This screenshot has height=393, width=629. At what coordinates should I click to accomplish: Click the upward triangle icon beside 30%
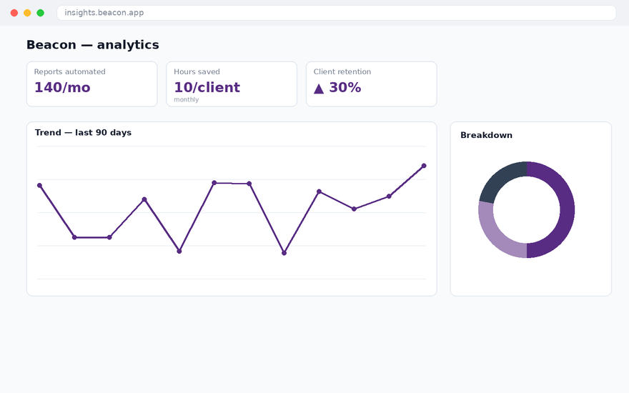click(319, 88)
